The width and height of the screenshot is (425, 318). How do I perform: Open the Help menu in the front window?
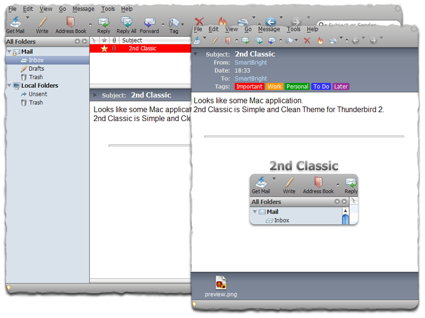click(312, 29)
